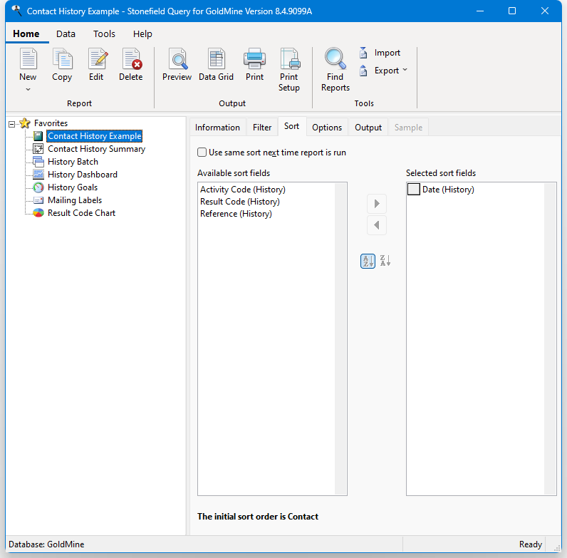Open the New report dropdown arrow
This screenshot has height=558, width=567.
(28, 89)
